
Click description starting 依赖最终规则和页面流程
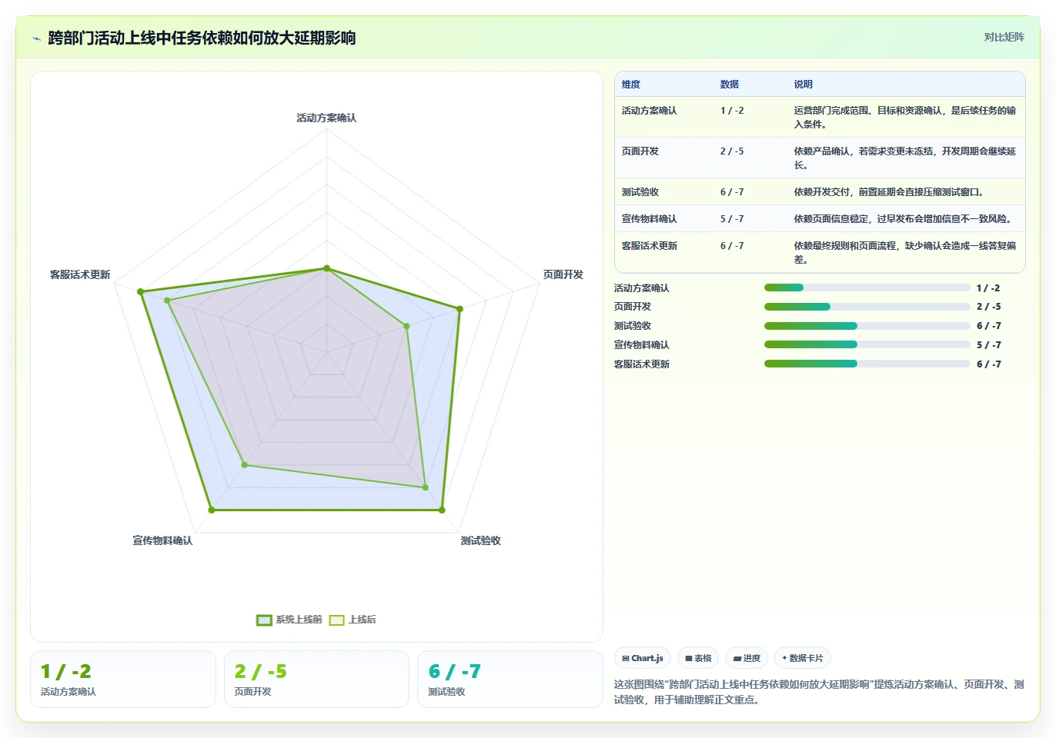pos(905,253)
